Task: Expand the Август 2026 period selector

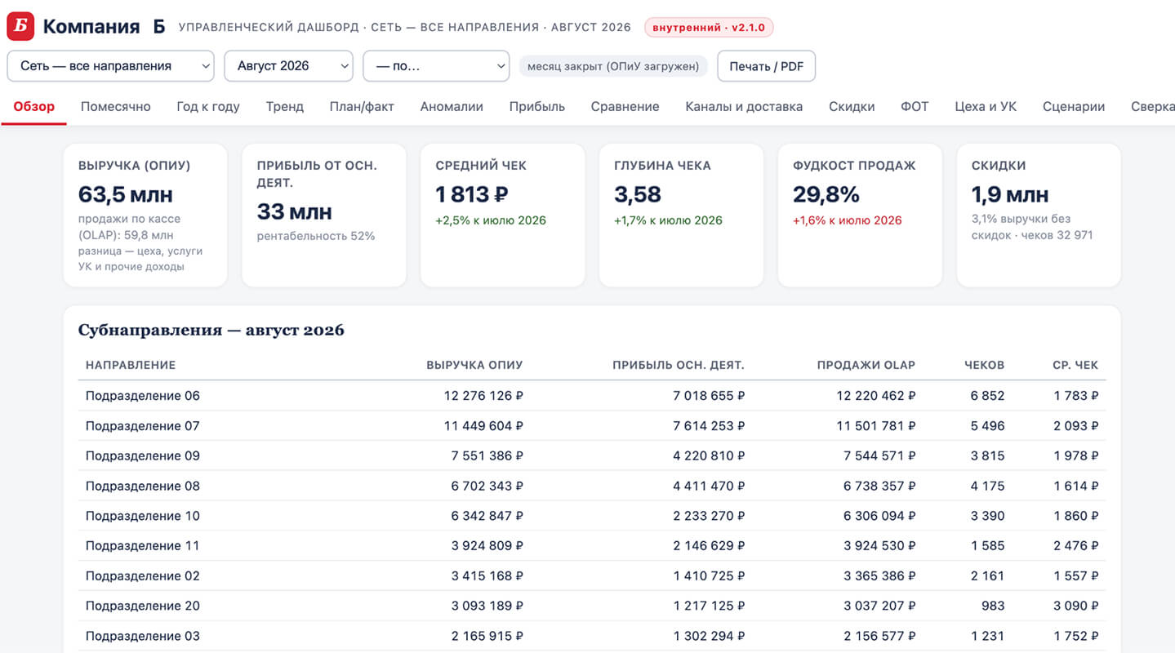Action: click(x=288, y=66)
